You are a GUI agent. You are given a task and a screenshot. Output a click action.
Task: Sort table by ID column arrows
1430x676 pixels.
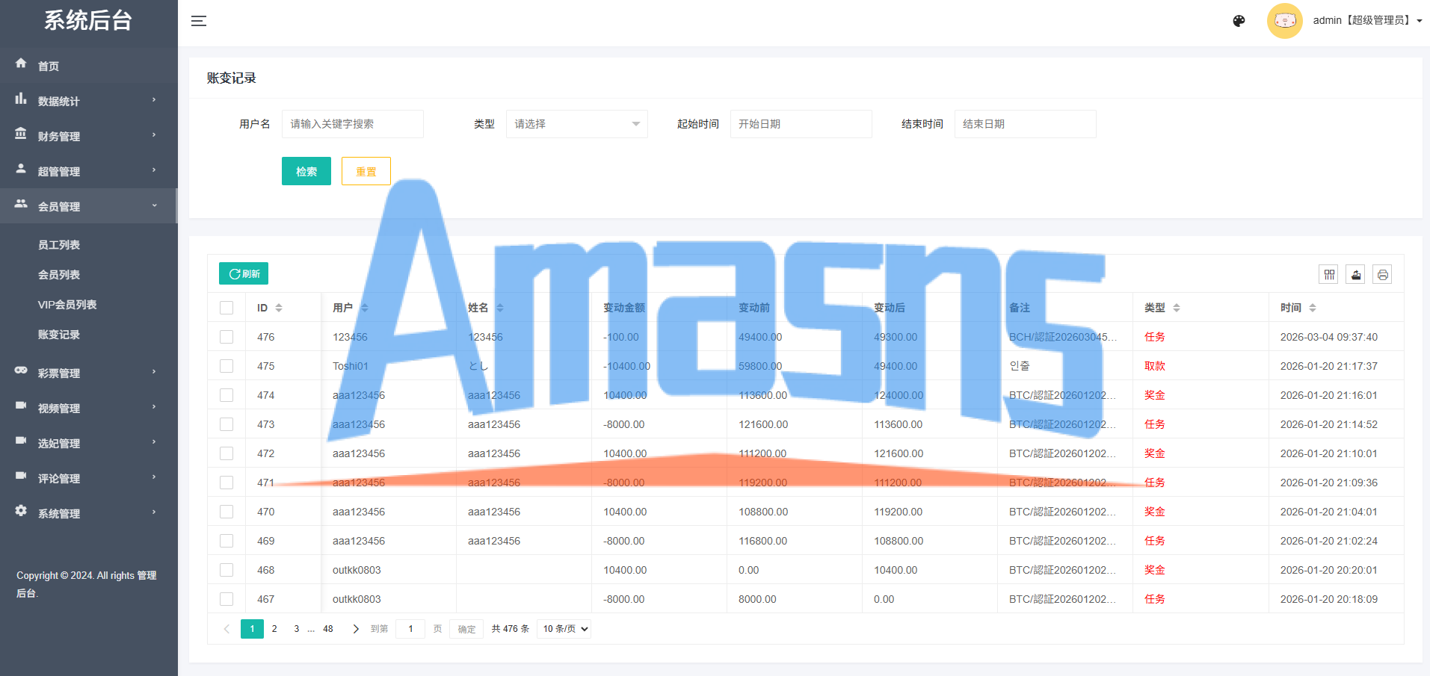(279, 308)
